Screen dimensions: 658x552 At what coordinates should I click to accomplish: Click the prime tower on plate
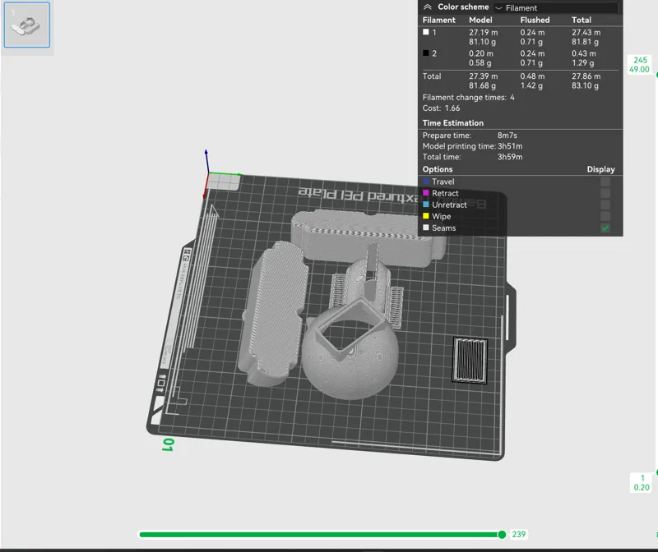point(470,360)
